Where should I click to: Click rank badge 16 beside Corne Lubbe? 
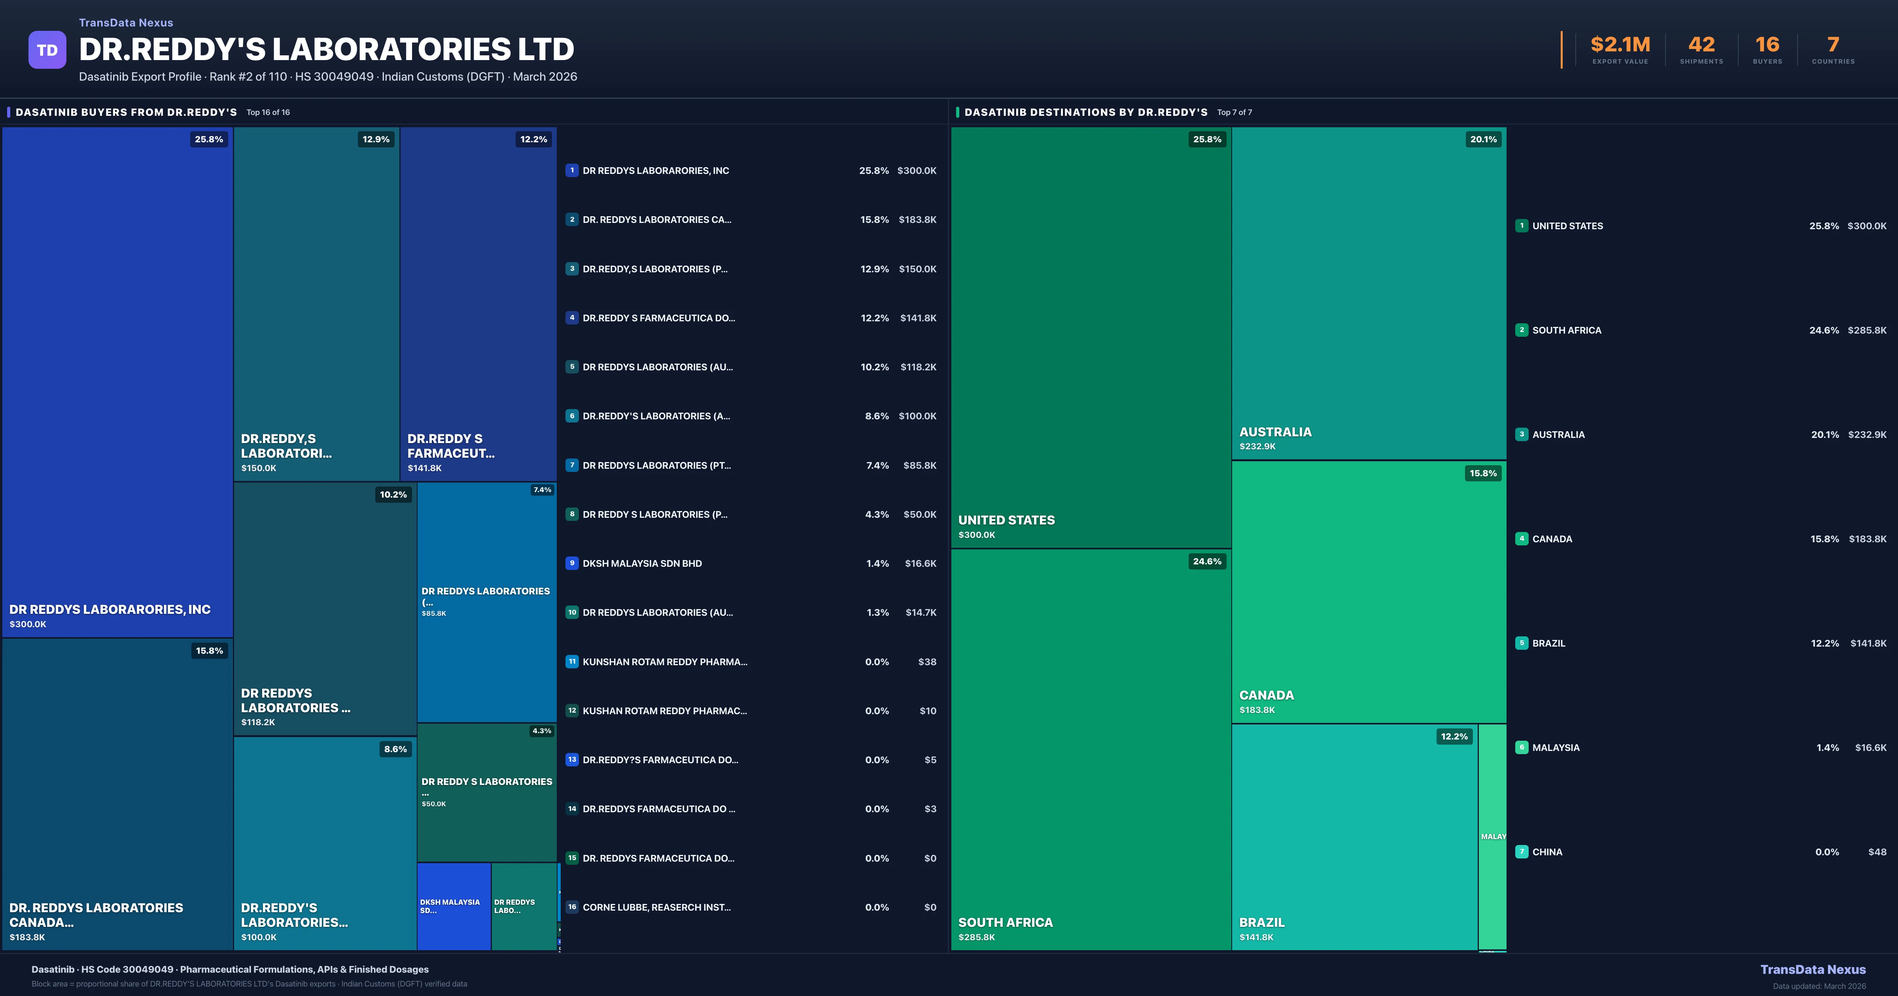(572, 907)
